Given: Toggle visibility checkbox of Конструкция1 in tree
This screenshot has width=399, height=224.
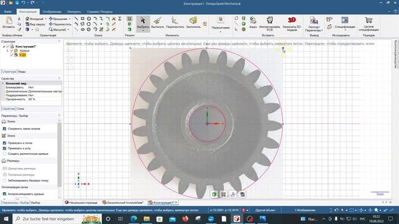Looking at the screenshot, I should 7,47.
